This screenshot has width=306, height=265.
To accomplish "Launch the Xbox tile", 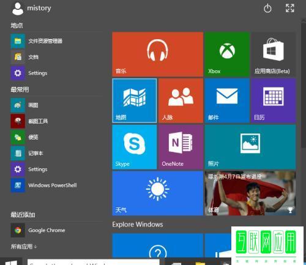I will [227, 54].
